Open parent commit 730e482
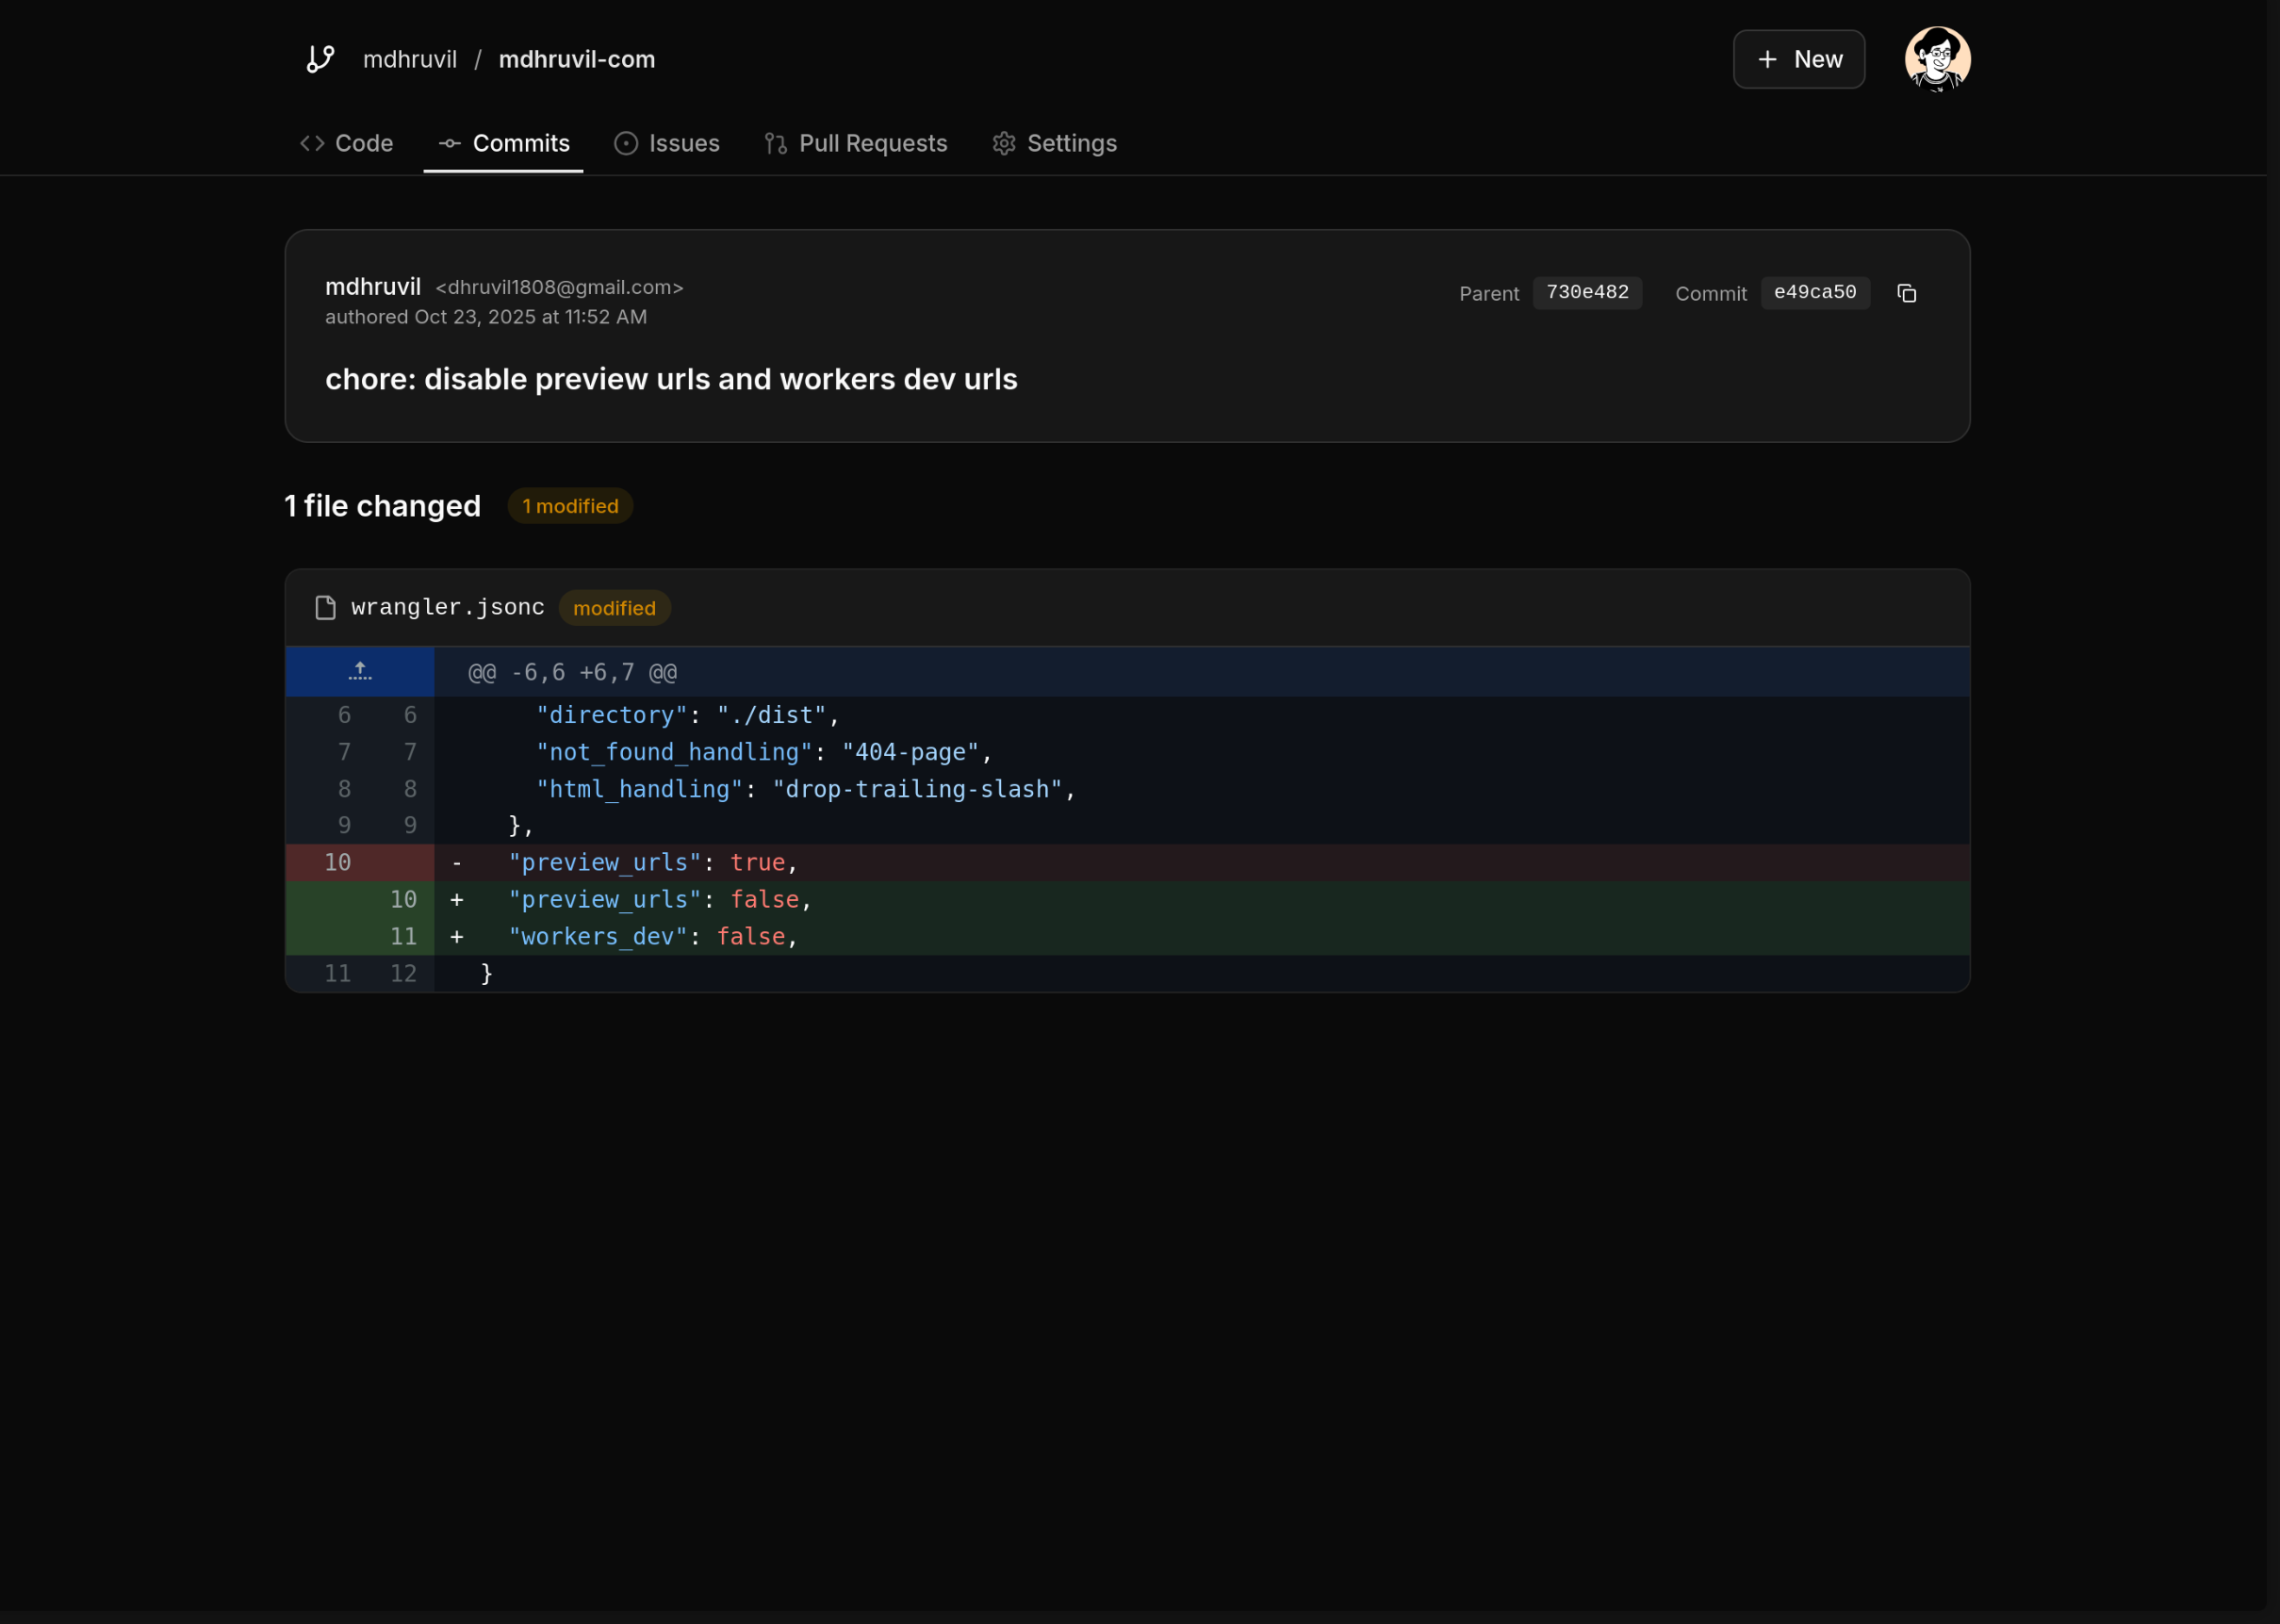This screenshot has width=2280, height=1624. click(1586, 292)
